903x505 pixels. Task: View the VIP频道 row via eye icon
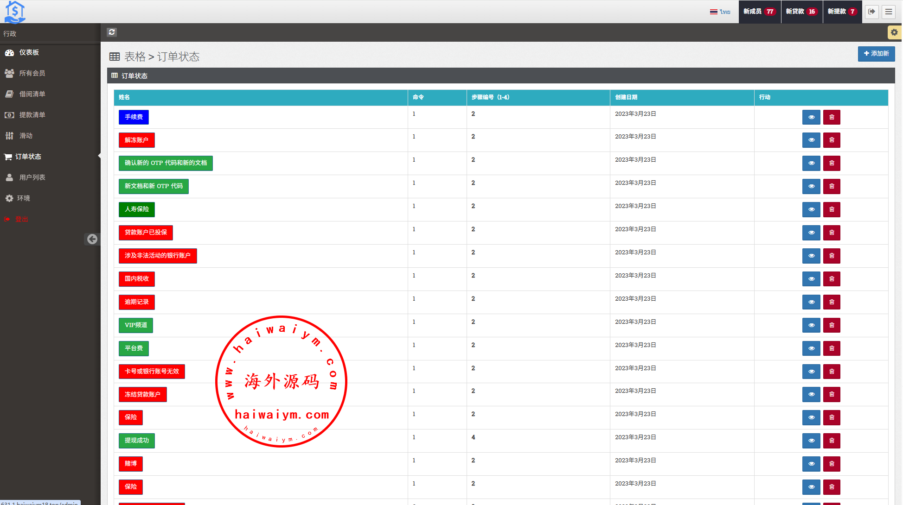811,325
